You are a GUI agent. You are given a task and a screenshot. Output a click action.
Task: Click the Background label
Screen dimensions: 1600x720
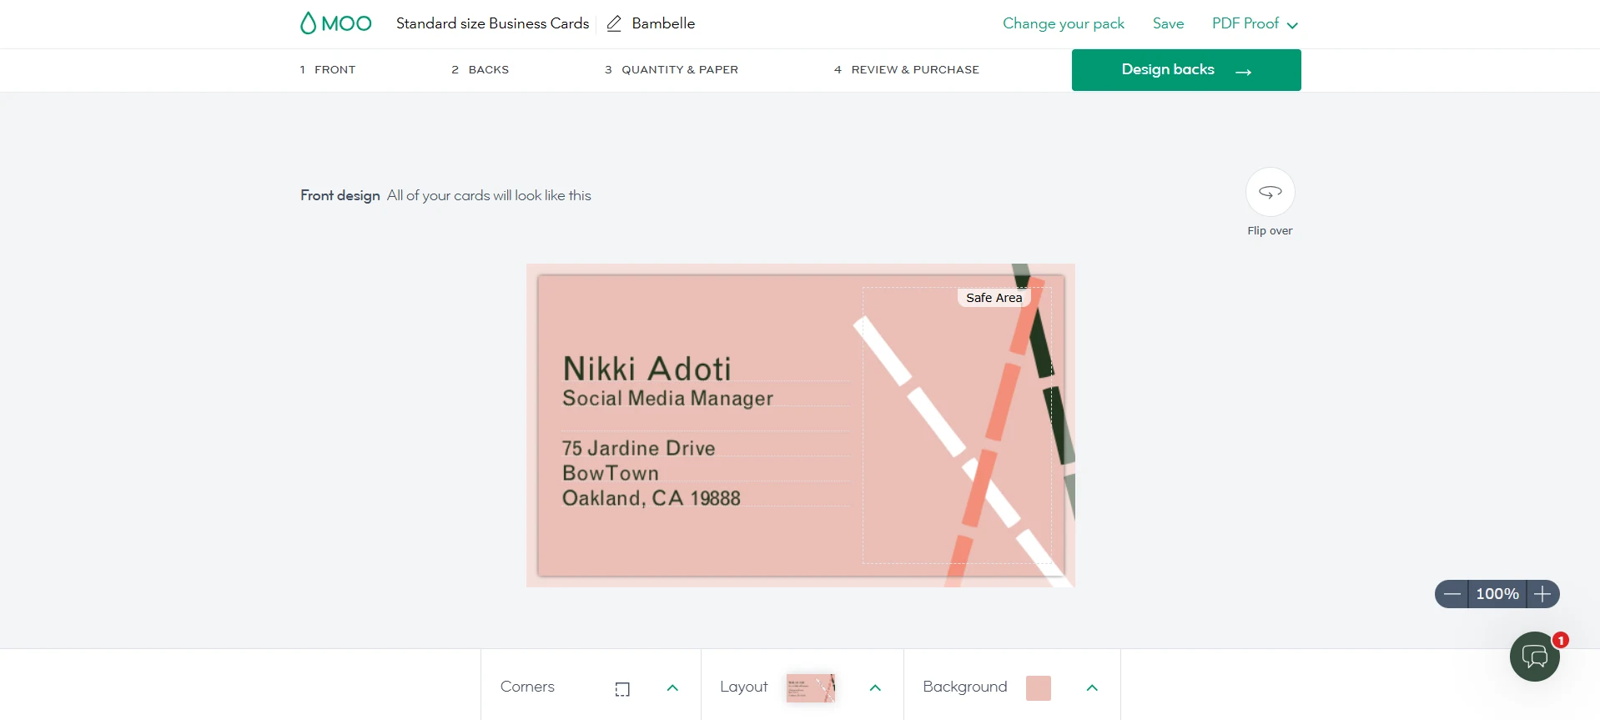point(965,687)
